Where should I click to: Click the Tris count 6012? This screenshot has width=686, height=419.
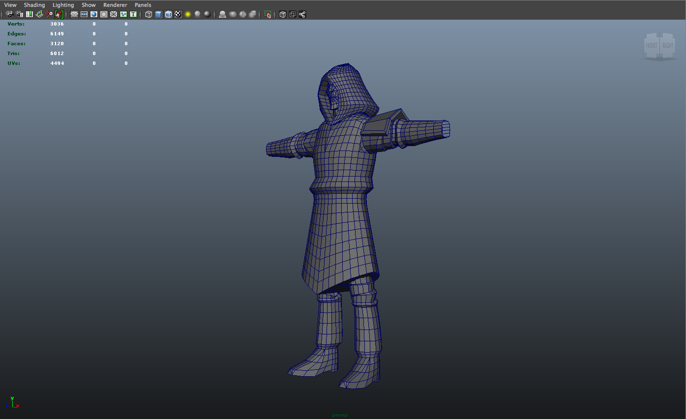[57, 53]
